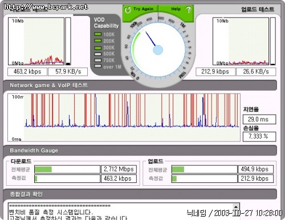This screenshot has width=285, height=220.
Task: Click the over 1M capability indicator
Action: [98, 66]
